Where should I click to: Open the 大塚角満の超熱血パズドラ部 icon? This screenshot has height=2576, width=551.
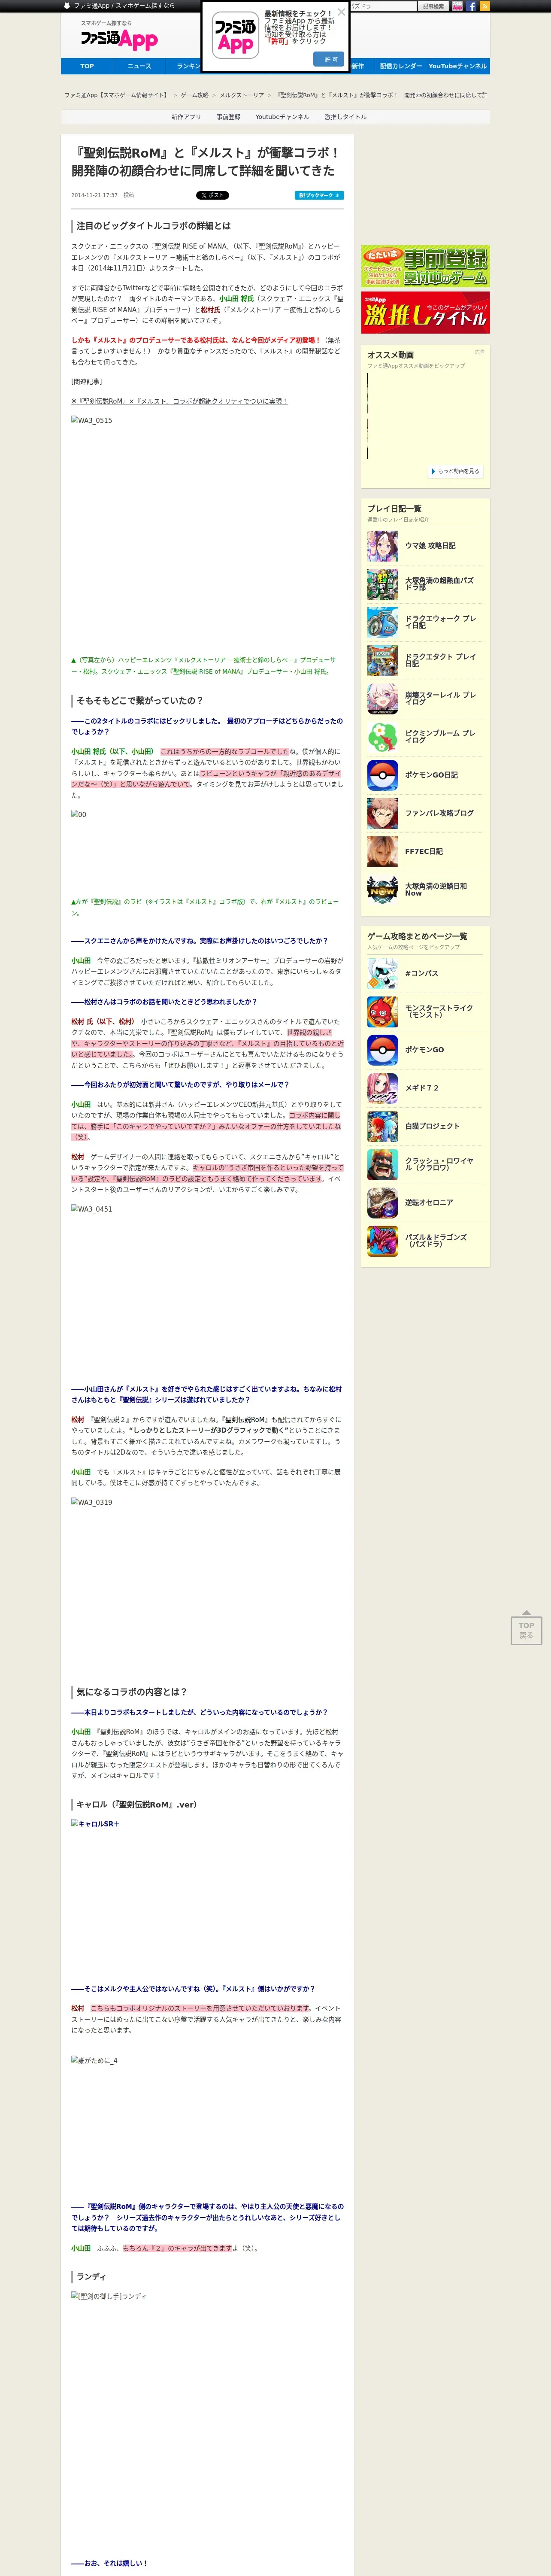tap(382, 584)
